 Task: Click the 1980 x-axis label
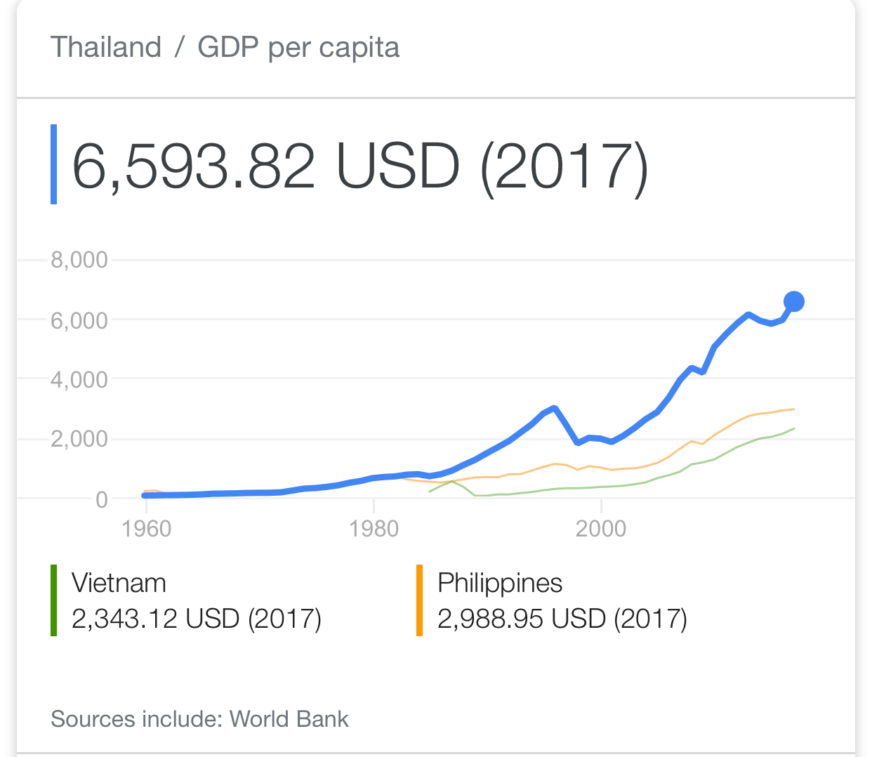tap(374, 528)
